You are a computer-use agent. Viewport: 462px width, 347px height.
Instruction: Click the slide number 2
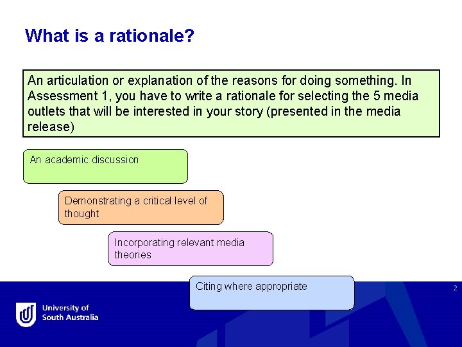point(455,288)
